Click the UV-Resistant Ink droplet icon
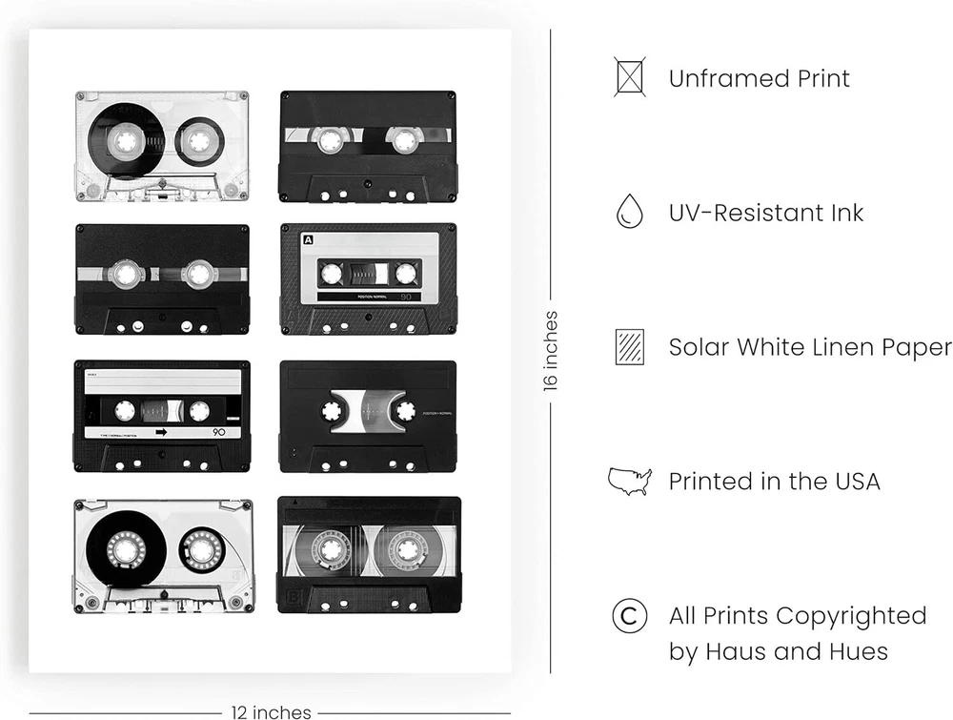Image resolution: width=953 pixels, height=720 pixels. click(629, 212)
